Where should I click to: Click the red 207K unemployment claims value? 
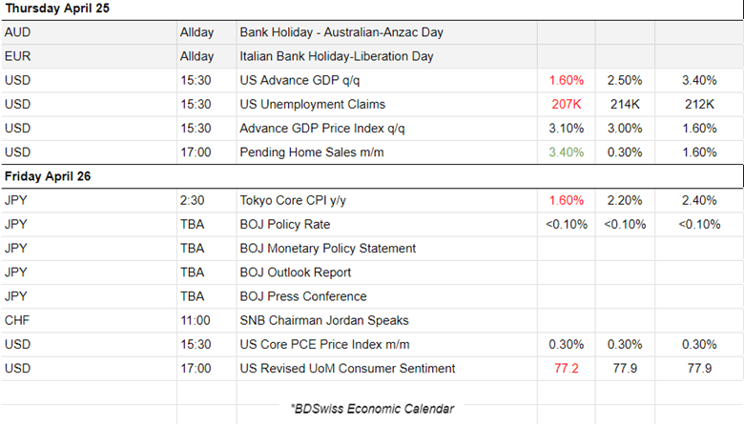567,104
